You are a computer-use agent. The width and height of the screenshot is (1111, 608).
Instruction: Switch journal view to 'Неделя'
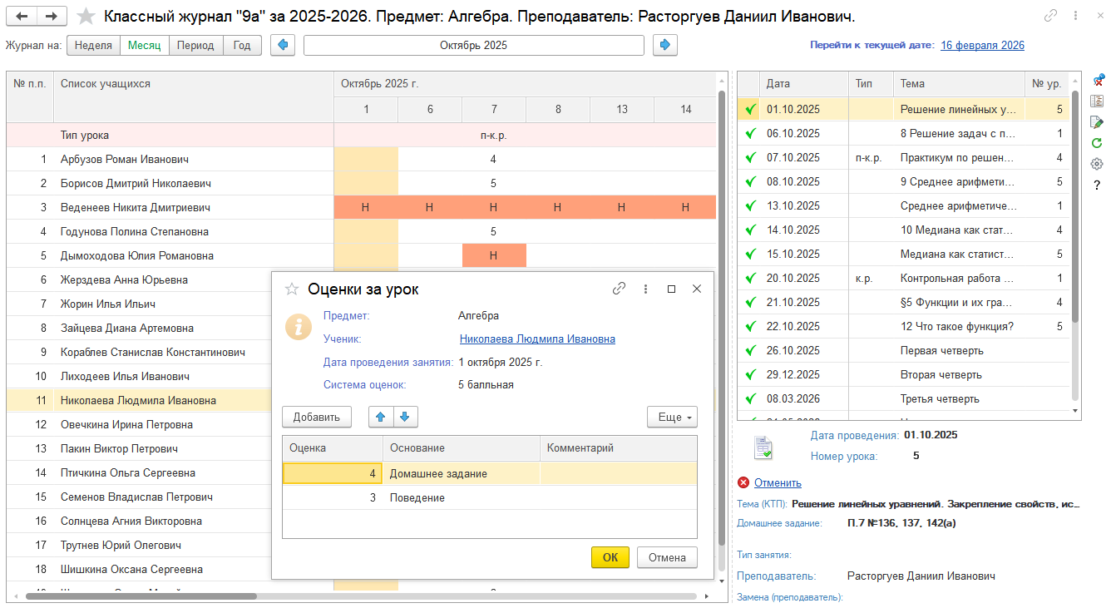[x=93, y=46]
